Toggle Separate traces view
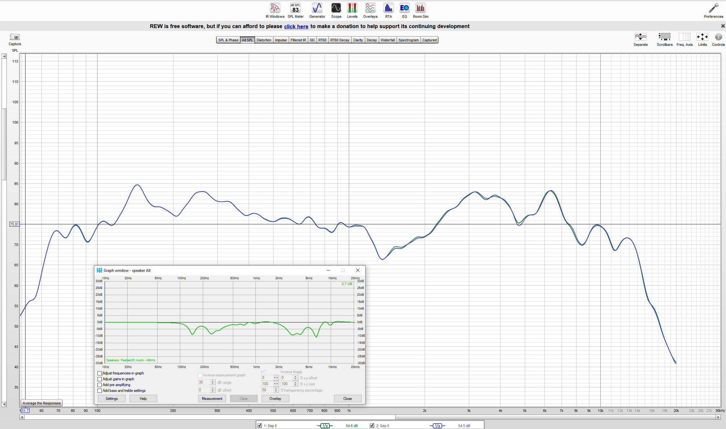The width and height of the screenshot is (726, 429). coord(640,39)
